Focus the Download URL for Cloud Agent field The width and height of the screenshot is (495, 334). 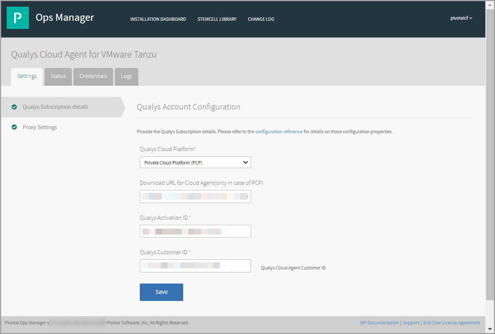pyautogui.click(x=195, y=197)
